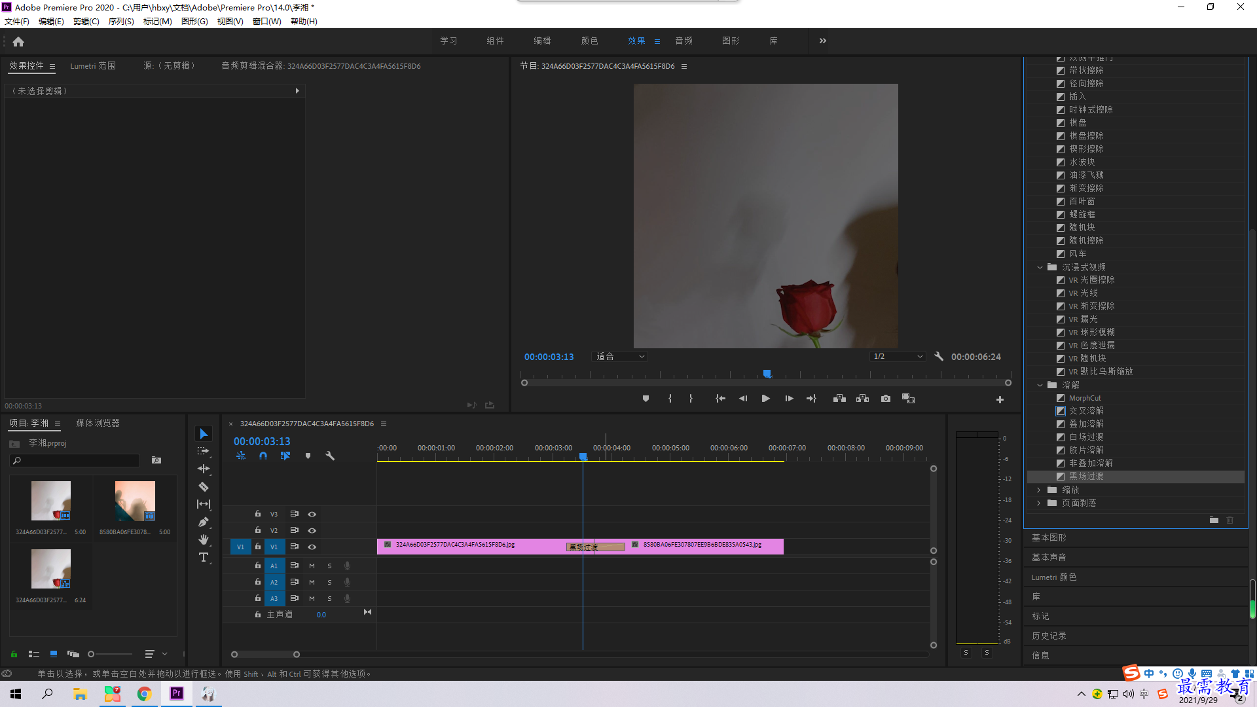Add marker in program monitor

pos(646,399)
